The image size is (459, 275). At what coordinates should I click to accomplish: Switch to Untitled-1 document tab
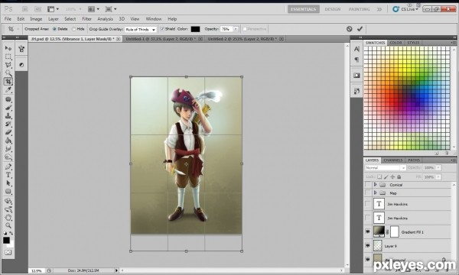tap(161, 39)
